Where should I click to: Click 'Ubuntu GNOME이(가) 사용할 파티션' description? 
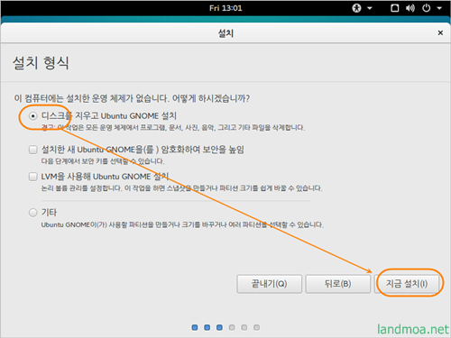pos(182,224)
